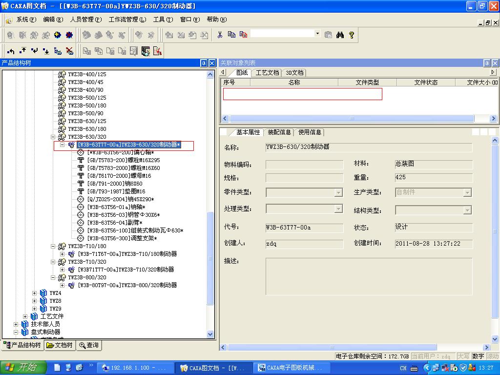This screenshot has width=500, height=375.
Task: Click status text 电子仓库剩余空间：172.7GB
Action: pyautogui.click(x=372, y=356)
